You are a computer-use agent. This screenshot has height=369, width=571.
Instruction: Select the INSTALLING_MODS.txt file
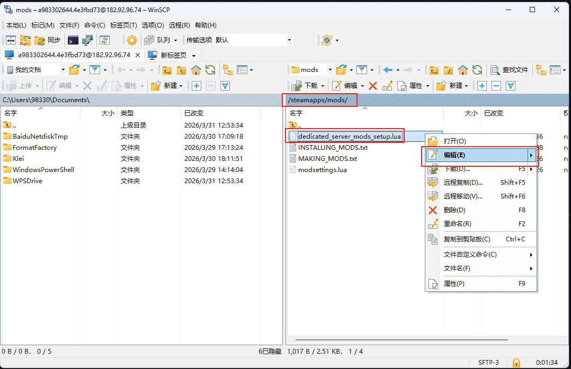coord(333,147)
